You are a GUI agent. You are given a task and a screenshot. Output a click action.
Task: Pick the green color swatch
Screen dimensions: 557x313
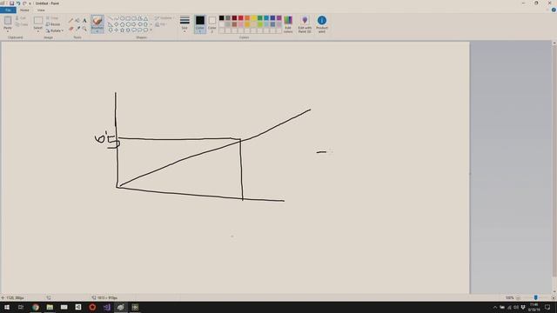[260, 17]
